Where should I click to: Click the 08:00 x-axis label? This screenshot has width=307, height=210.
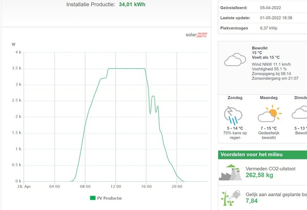tap(85, 187)
